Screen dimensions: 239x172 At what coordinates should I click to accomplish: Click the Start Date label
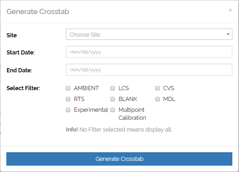[x=20, y=53]
